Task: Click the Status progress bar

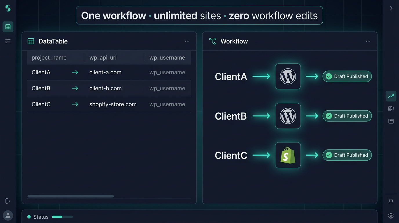Action: tap(62, 217)
